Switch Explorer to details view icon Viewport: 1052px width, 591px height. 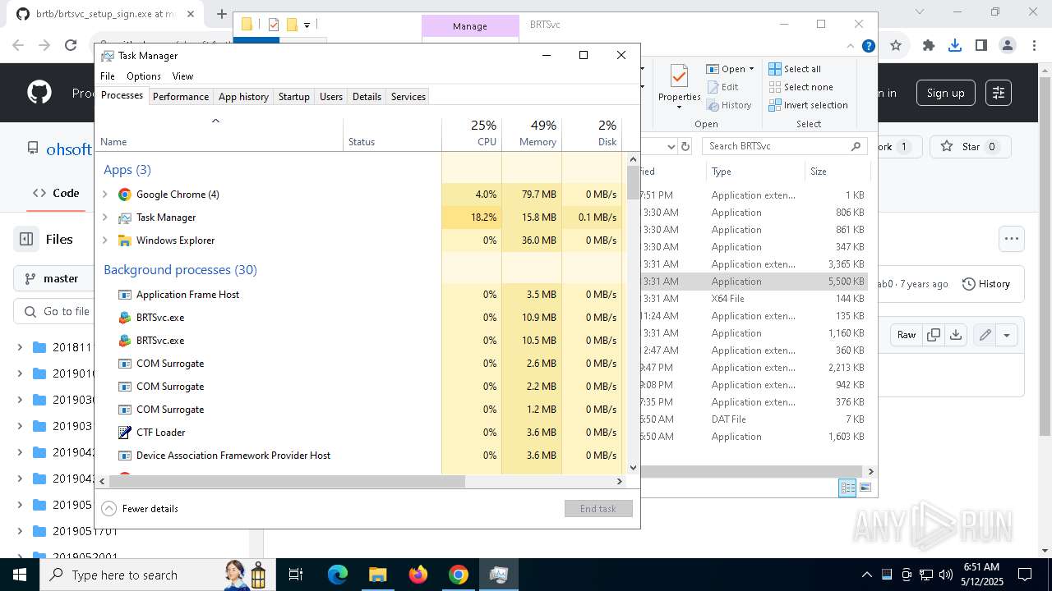pyautogui.click(x=847, y=488)
